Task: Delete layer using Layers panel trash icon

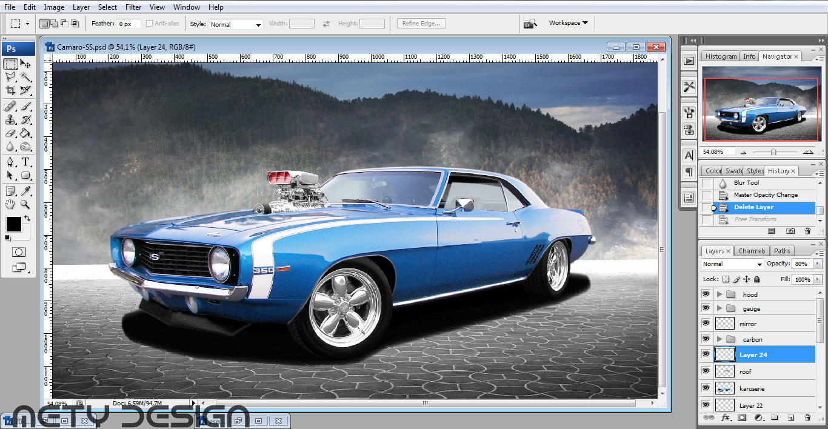Action: [x=807, y=418]
